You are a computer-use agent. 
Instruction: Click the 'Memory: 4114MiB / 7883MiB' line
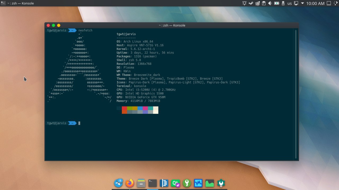tap(138, 101)
